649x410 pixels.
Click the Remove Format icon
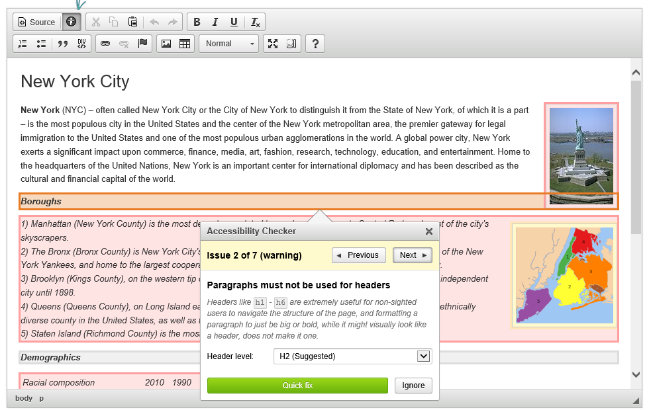coord(256,22)
